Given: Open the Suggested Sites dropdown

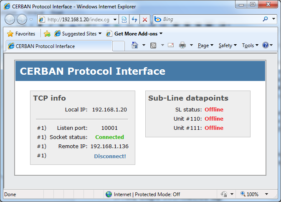Looking at the screenshot, I should pos(78,34).
